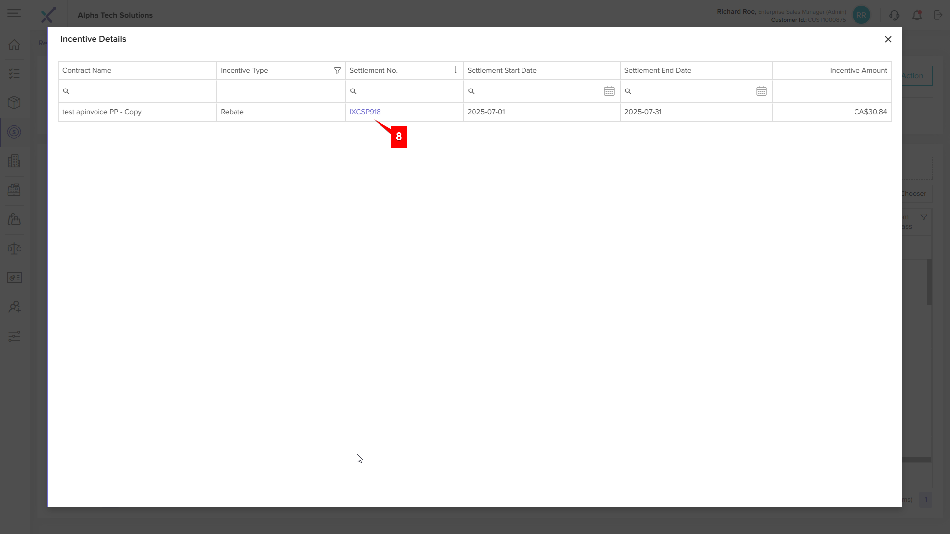Viewport: 950px width, 534px height.
Task: Open Settlement Start Date calendar picker
Action: coord(609,91)
